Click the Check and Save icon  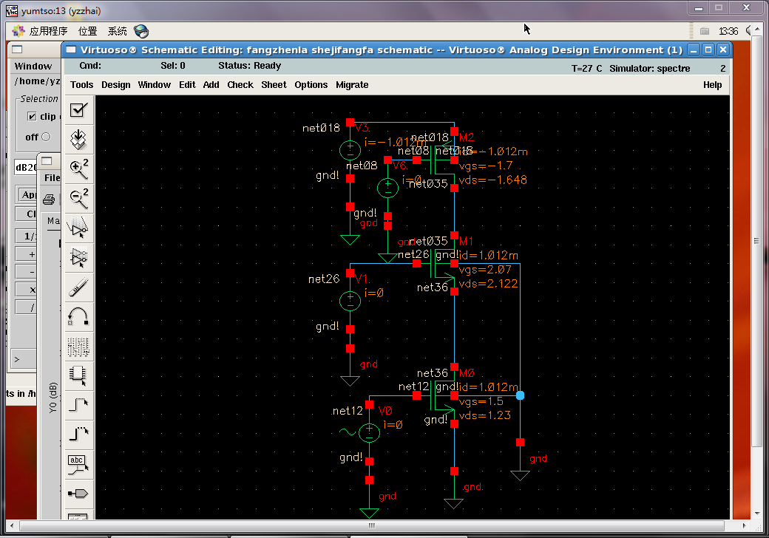click(x=78, y=110)
